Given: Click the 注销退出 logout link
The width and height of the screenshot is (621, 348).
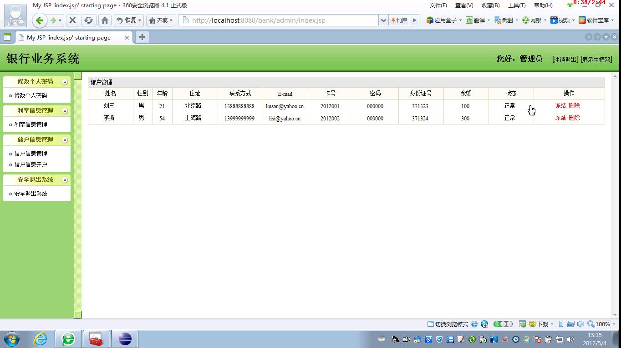Looking at the screenshot, I should (x=565, y=60).
